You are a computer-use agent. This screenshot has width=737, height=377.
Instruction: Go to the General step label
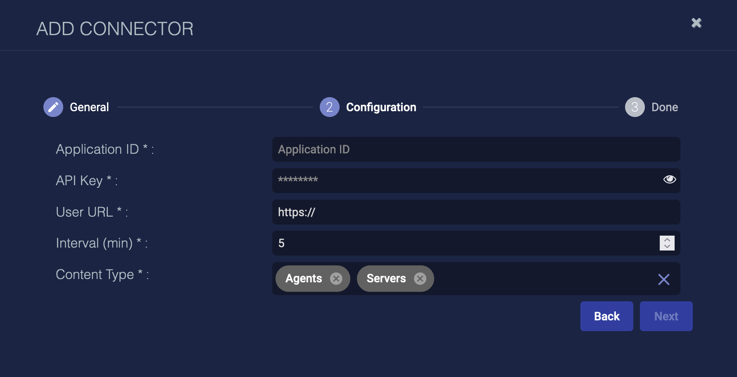(89, 107)
